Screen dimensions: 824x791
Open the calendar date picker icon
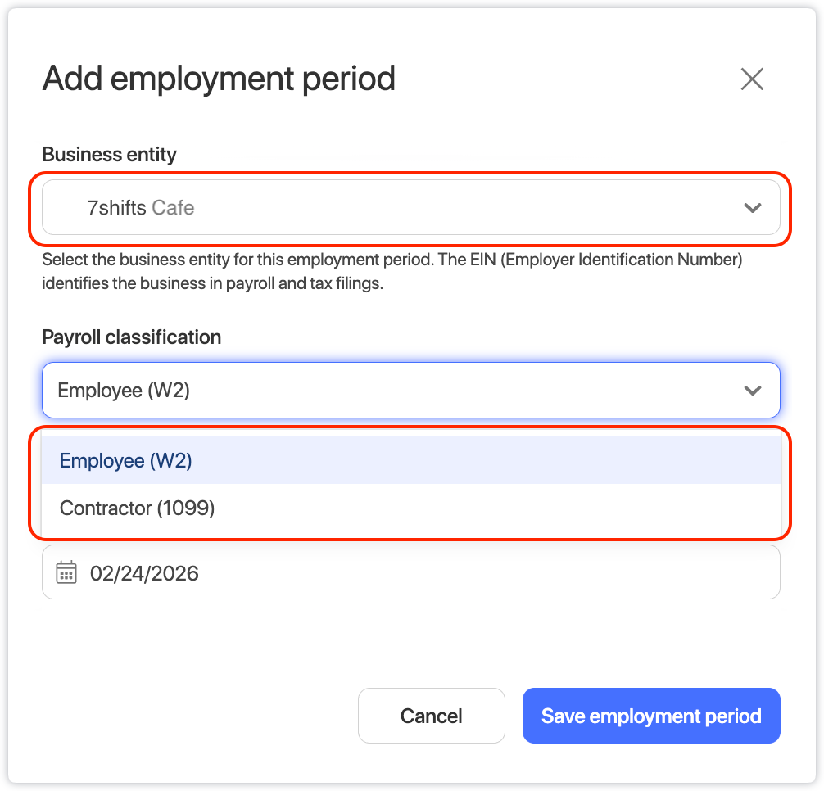[x=66, y=572]
